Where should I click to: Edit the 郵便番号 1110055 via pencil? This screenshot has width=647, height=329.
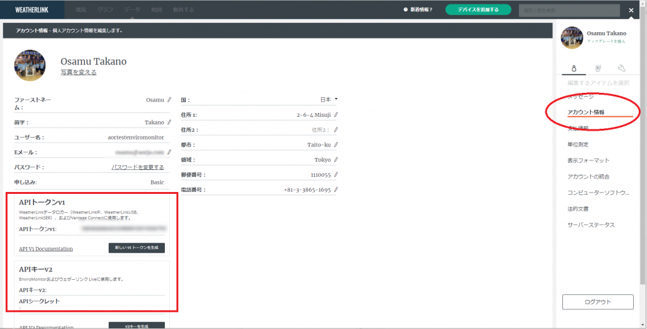tap(336, 174)
